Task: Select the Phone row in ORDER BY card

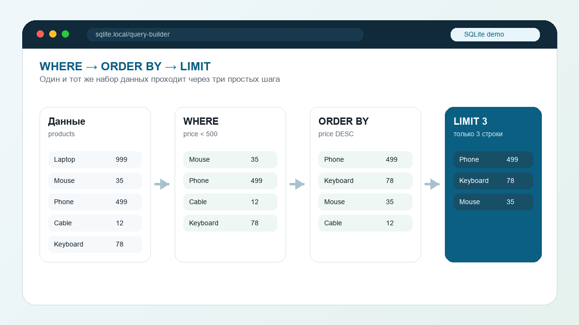Action: point(365,159)
